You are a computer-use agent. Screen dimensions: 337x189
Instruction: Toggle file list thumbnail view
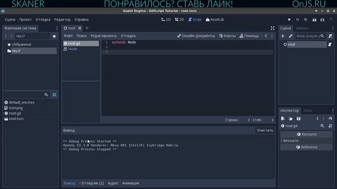point(54,94)
